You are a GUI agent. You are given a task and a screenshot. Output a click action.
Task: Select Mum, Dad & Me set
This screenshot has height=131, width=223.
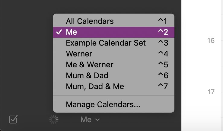pos(114,86)
